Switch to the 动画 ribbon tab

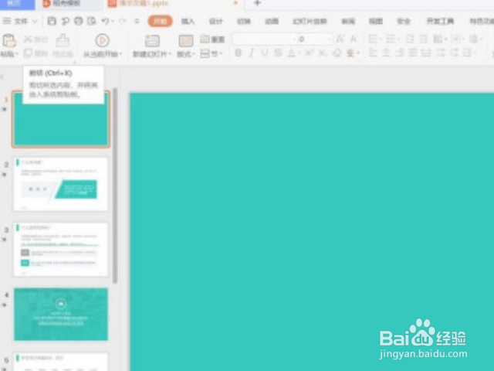[272, 21]
